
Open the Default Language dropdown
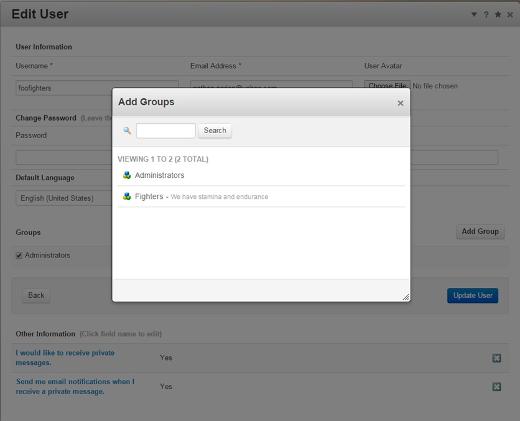(62, 198)
